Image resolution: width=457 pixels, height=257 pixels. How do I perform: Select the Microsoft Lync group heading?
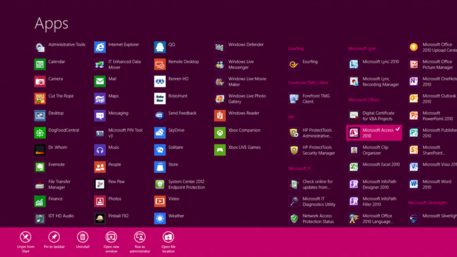[x=363, y=48]
